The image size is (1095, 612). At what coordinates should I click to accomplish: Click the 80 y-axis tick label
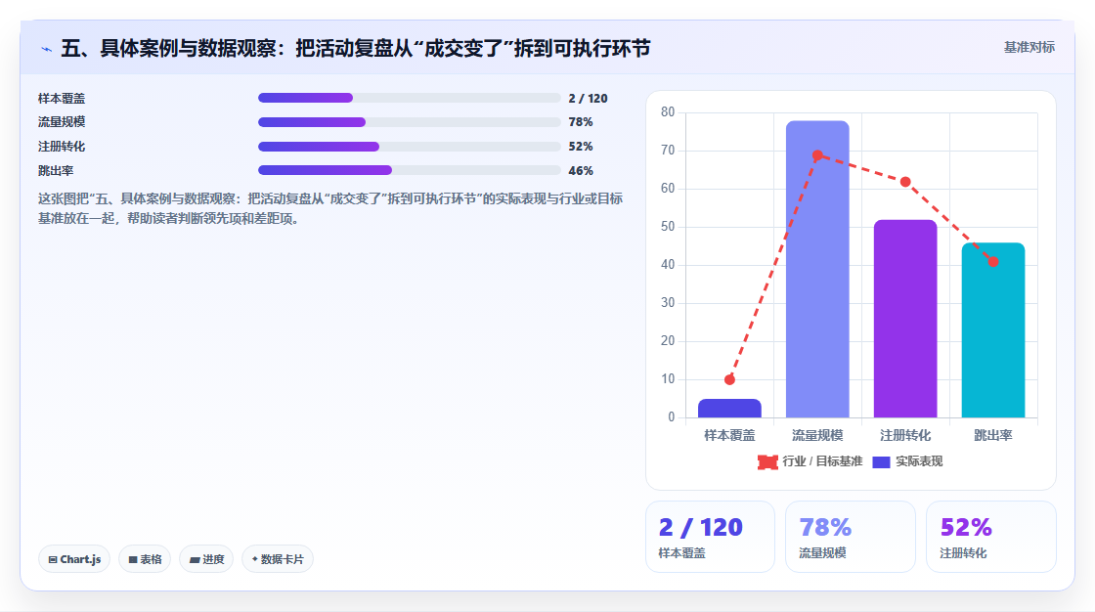pyautogui.click(x=668, y=111)
